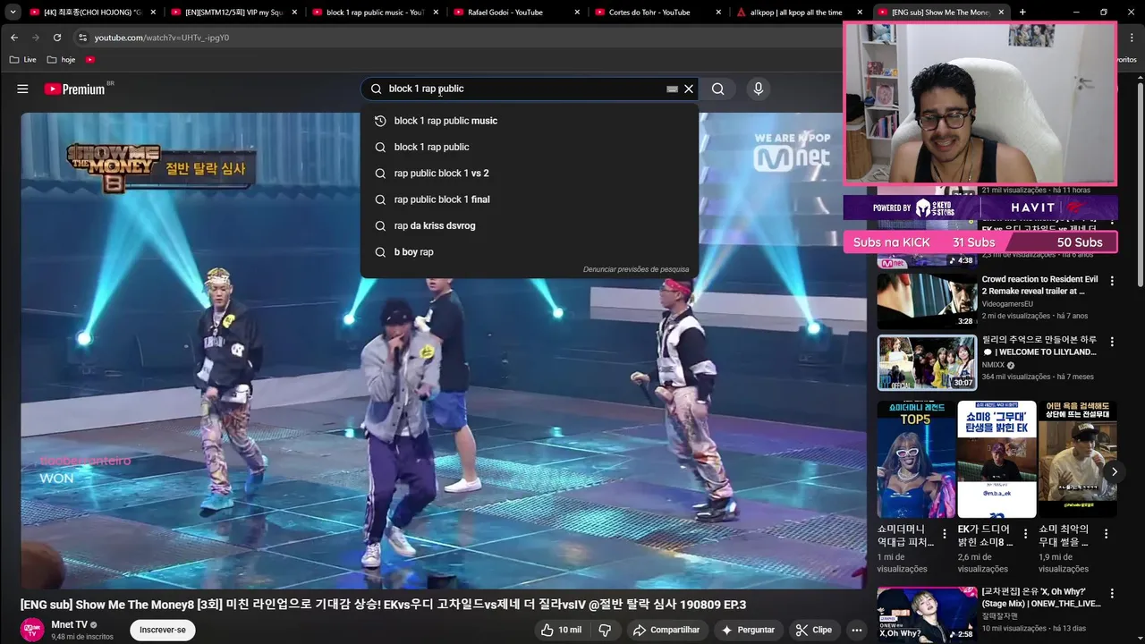Start voice search with the microphone

click(x=759, y=89)
